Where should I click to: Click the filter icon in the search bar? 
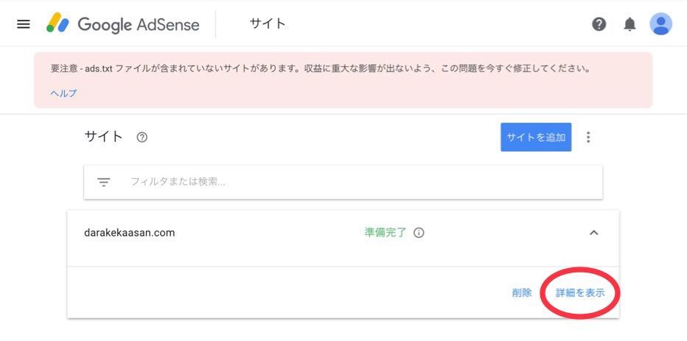[104, 182]
